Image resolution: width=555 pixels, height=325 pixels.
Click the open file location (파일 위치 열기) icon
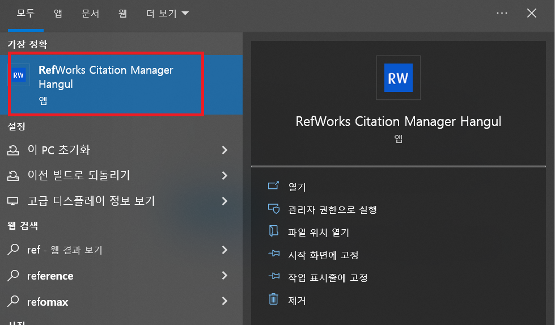pos(274,231)
